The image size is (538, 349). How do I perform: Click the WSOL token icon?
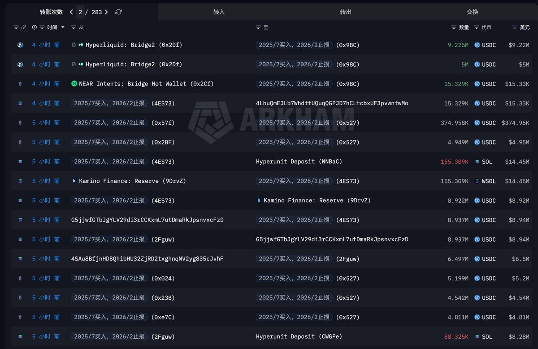(477, 181)
